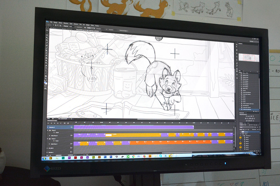Toggle Wygładzanie checkbox in the options bar

click(x=76, y=27)
